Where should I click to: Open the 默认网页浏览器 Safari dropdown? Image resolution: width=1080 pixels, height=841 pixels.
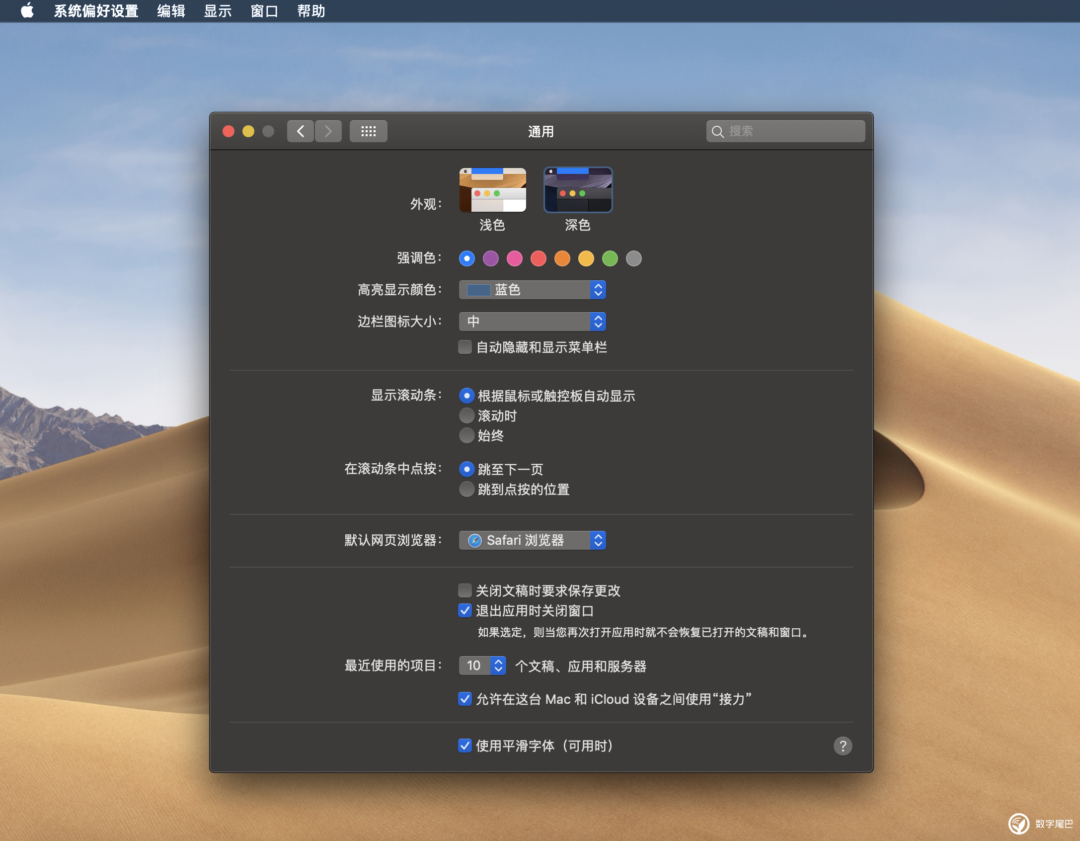coord(532,540)
